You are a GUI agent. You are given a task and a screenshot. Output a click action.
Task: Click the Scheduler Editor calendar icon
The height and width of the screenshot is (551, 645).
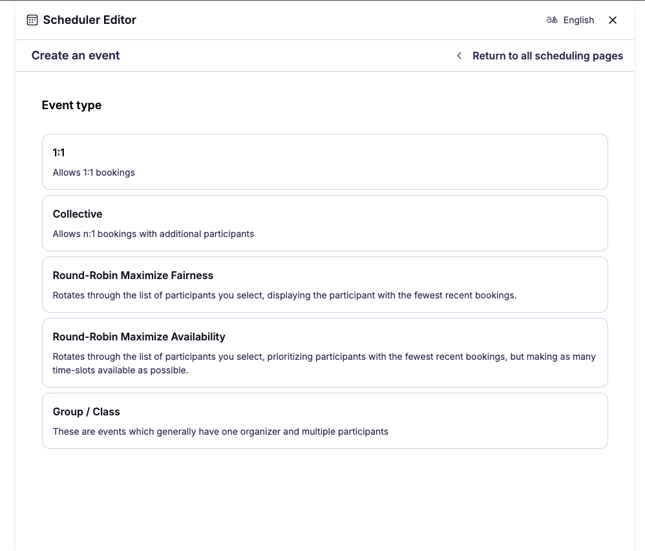[32, 20]
